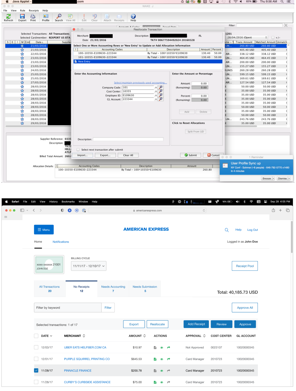Click Refresh in the Java Applet toolbar
296x391 pixels.
[x=8, y=18]
